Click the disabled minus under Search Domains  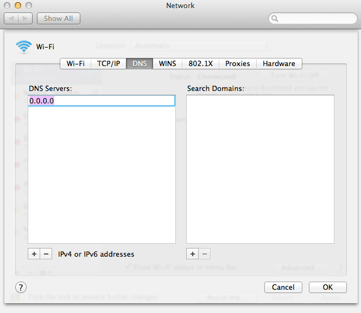205,254
